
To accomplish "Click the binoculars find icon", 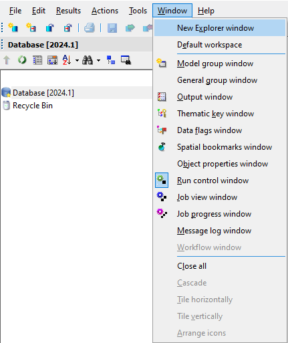I will [88, 60].
